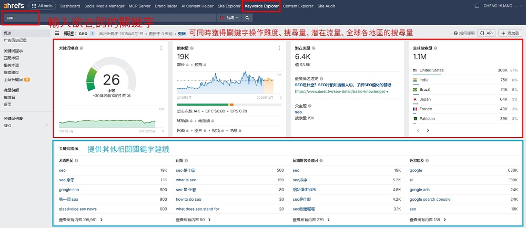Click the Japan flag icon

coord(415,99)
